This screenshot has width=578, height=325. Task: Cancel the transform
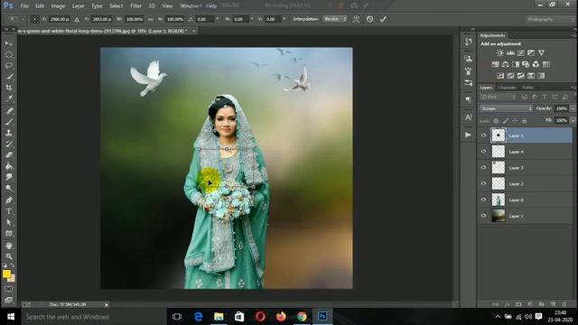click(369, 19)
